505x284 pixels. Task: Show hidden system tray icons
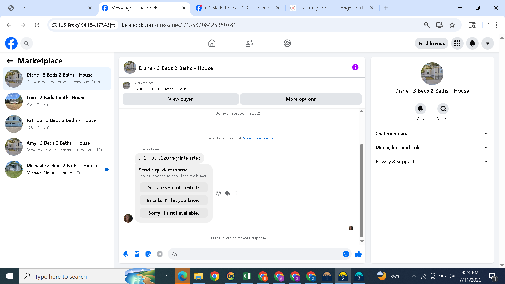414,276
